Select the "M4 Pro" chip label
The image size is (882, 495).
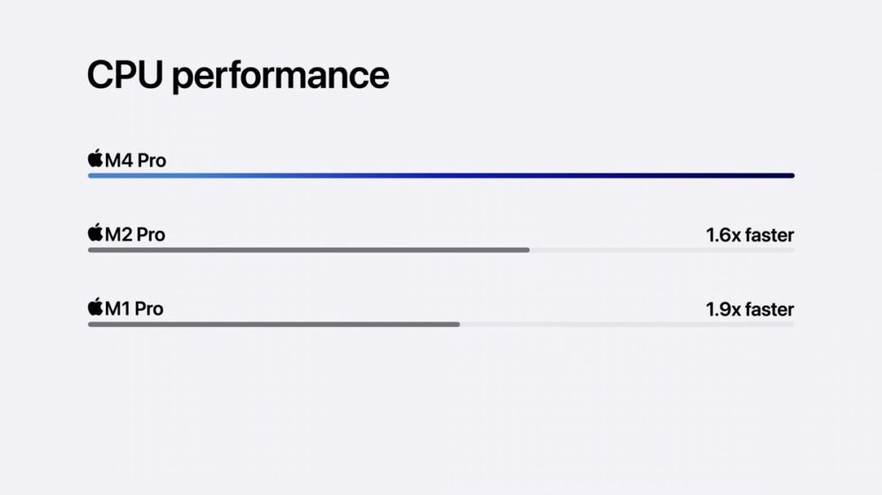(x=135, y=160)
